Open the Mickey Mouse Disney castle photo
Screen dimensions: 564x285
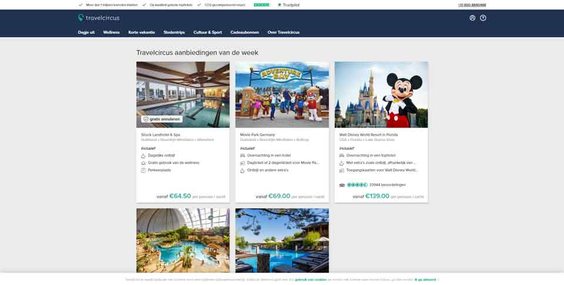click(x=381, y=95)
